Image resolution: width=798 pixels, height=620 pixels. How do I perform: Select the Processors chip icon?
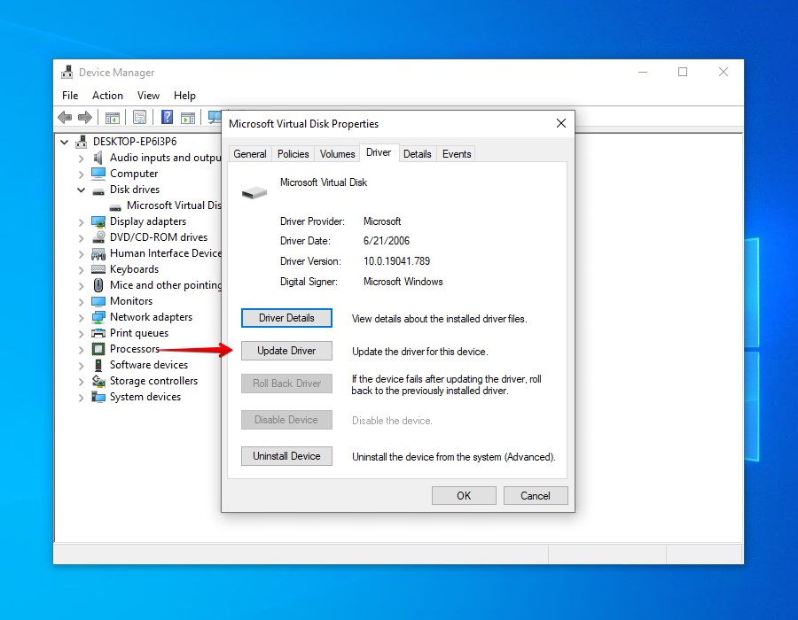[x=98, y=349]
